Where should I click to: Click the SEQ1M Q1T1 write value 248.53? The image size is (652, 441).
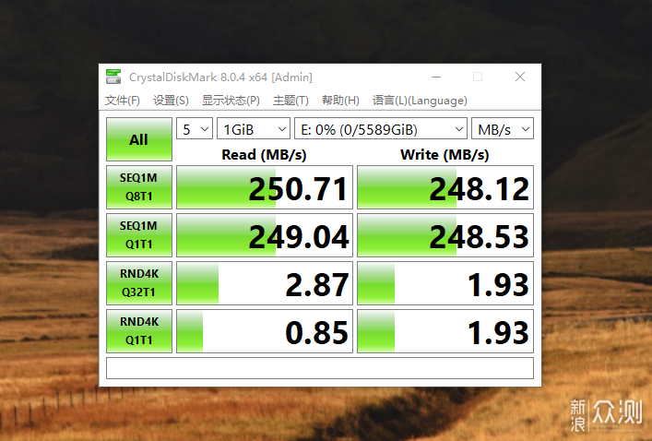click(x=445, y=235)
